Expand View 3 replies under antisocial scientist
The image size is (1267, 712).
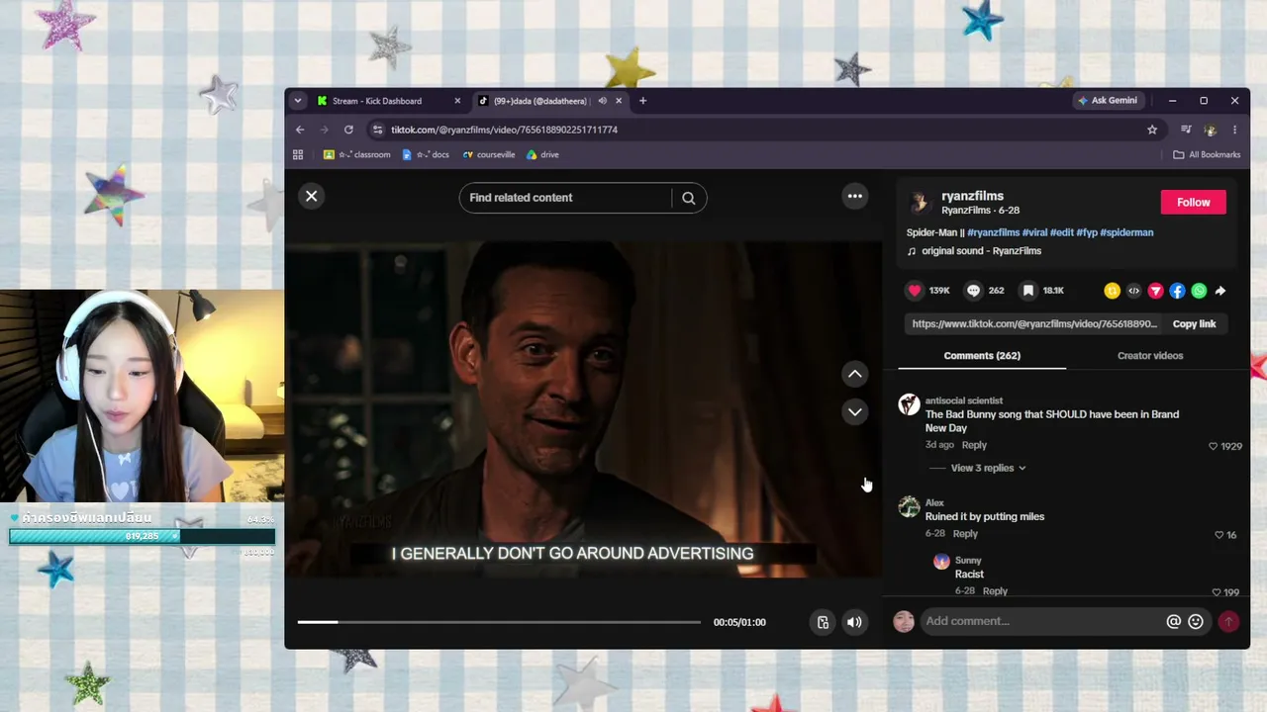[988, 468]
